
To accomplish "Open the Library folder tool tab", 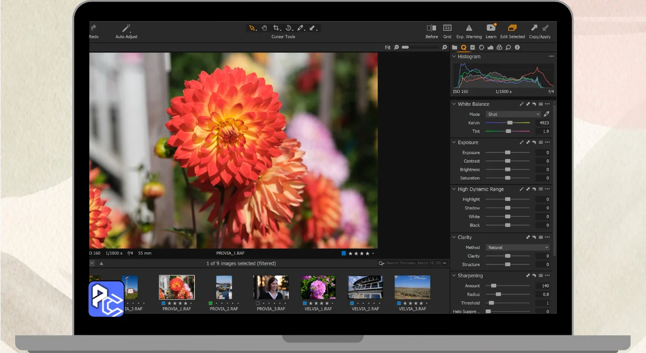I will coord(455,47).
